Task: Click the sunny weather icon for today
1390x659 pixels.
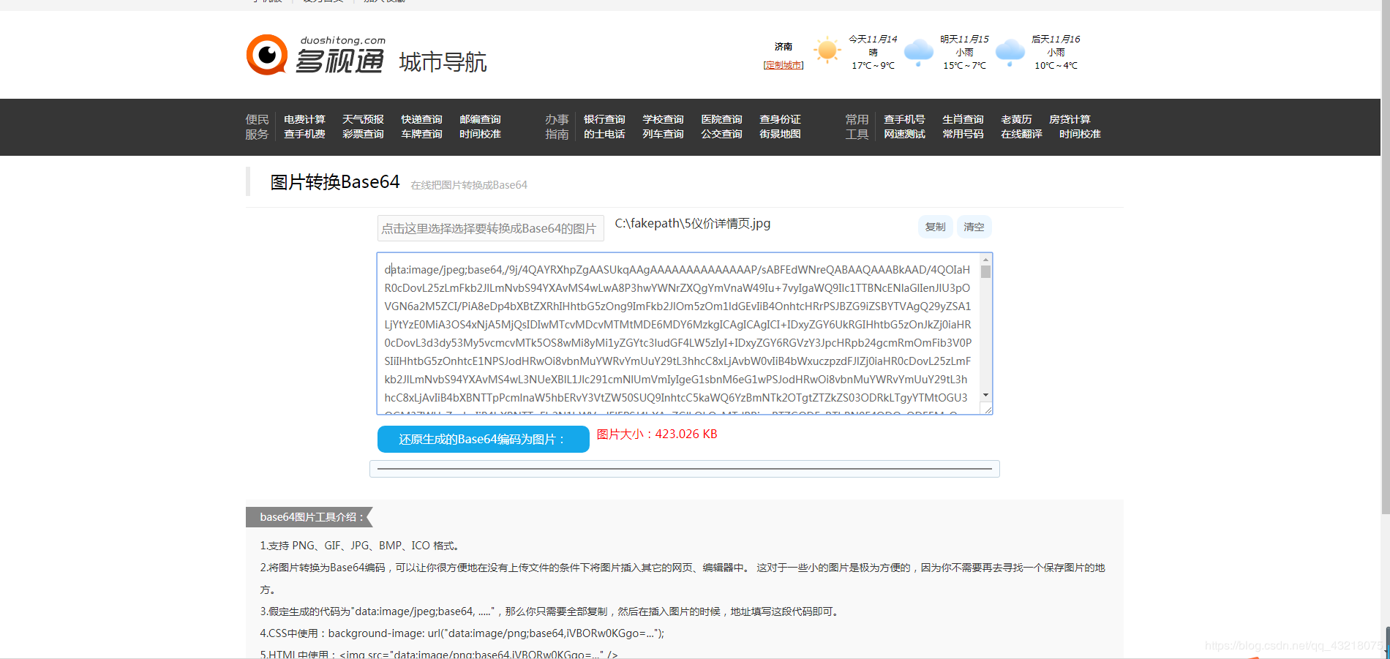Action: click(x=827, y=50)
